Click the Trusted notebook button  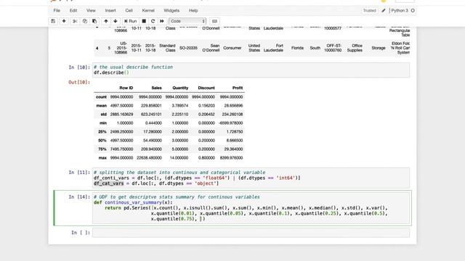370,11
